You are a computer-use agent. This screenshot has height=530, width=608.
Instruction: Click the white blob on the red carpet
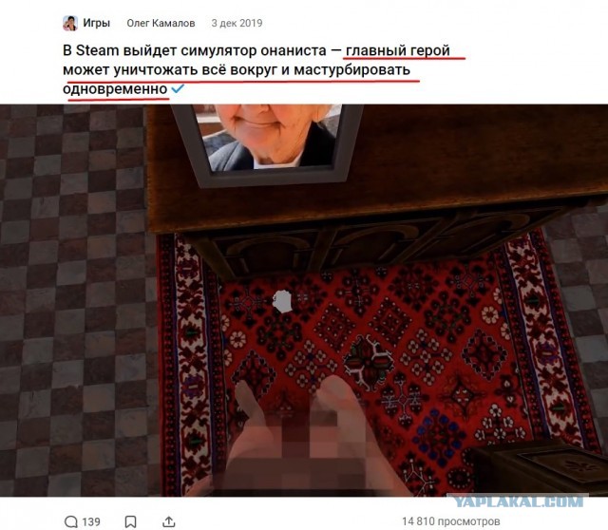282,302
